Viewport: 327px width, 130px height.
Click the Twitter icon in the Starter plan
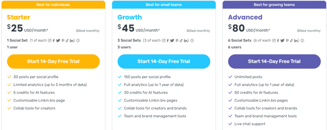pyautogui.click(x=58, y=40)
